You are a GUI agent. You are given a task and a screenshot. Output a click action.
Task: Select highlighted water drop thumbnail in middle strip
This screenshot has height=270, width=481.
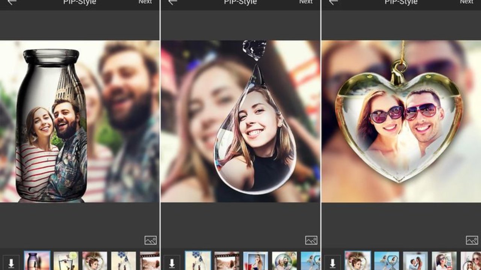click(x=198, y=261)
